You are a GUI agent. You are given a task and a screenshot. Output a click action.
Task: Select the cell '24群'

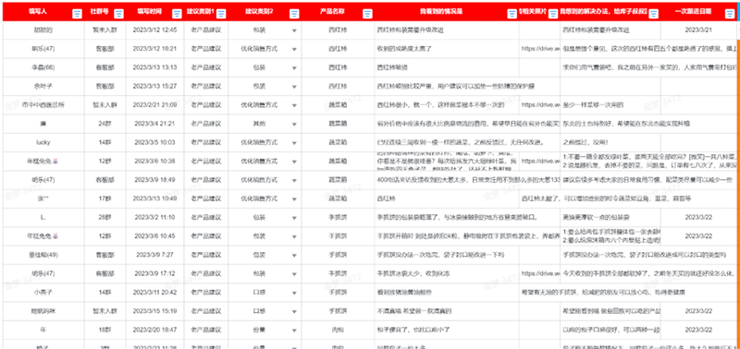pos(105,124)
